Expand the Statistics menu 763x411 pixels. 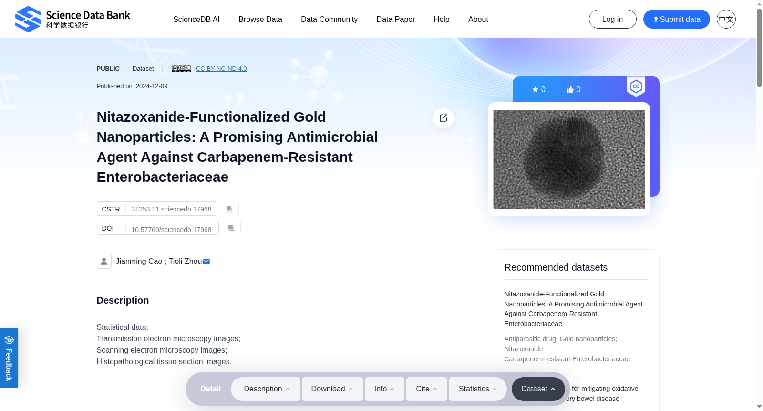tap(478, 389)
